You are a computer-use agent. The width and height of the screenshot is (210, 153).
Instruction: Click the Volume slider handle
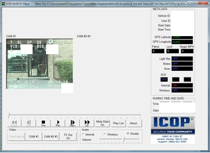pyautogui.click(x=124, y=139)
